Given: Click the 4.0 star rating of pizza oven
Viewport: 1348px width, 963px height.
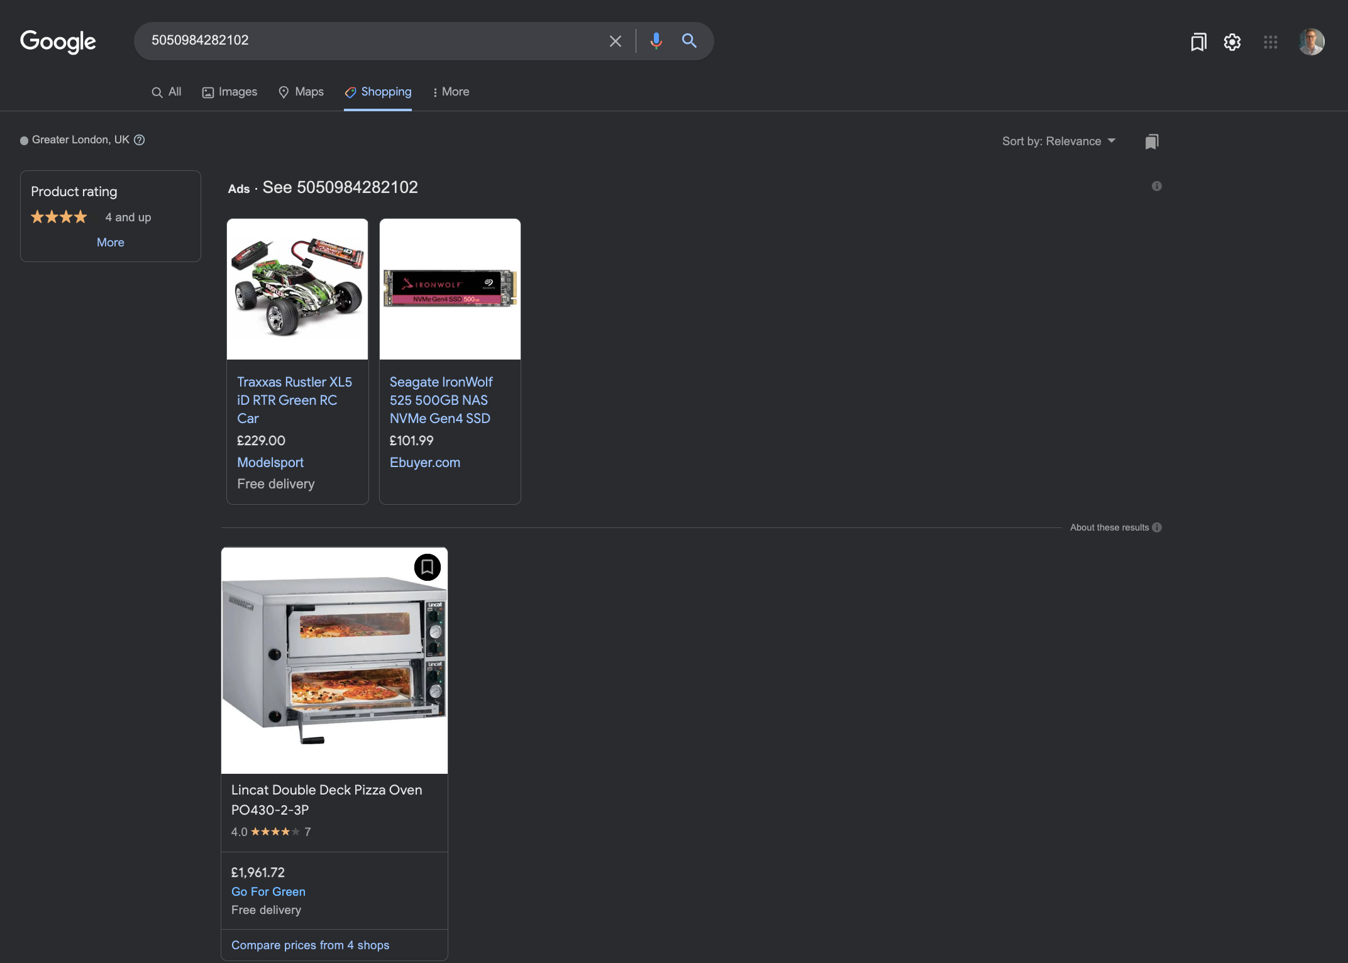Looking at the screenshot, I should click(x=271, y=832).
